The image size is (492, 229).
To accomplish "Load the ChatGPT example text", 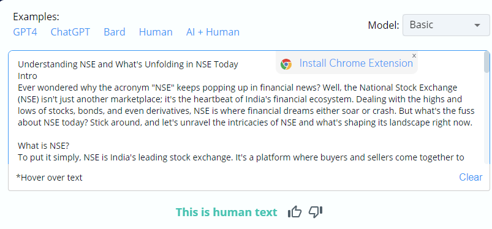I will (x=70, y=32).
